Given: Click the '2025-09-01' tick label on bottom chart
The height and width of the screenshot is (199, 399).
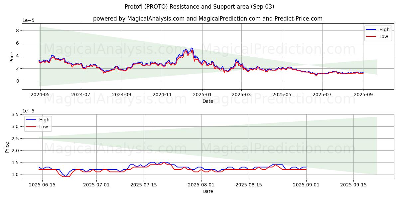Looking at the screenshot, I should click(306, 185).
